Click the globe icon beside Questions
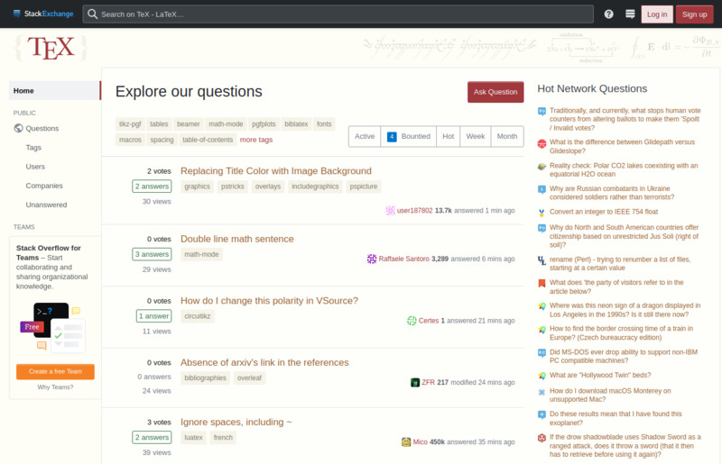Viewport: 722px width, 464px height. click(19, 129)
